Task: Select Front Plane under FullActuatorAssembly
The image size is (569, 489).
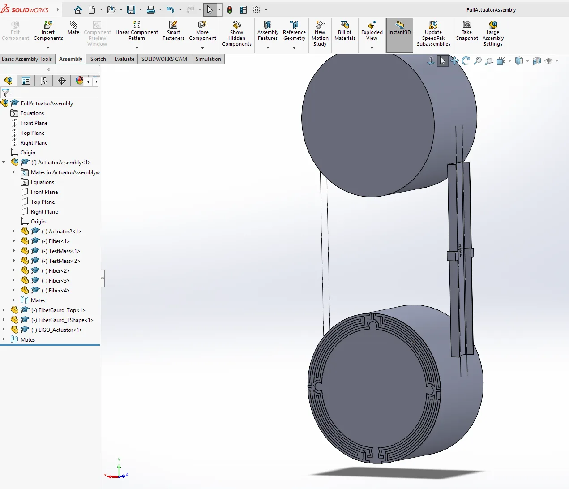Action: [34, 123]
